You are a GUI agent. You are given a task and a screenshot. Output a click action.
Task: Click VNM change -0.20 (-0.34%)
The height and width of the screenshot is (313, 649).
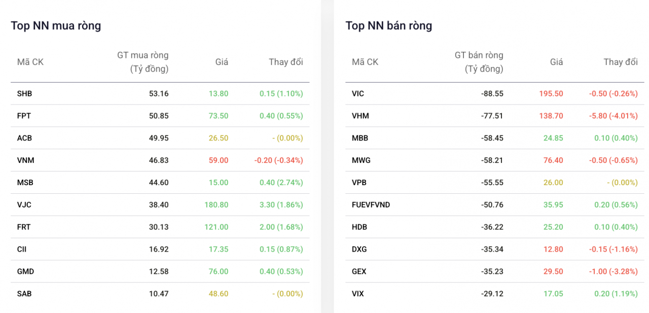pos(279,160)
